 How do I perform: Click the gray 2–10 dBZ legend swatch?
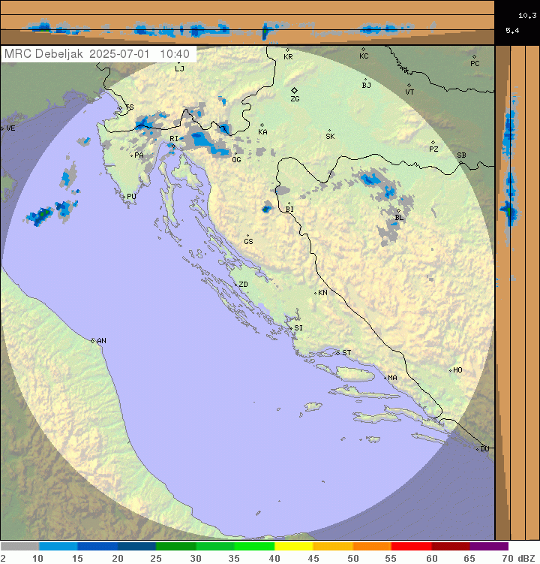tap(19, 547)
